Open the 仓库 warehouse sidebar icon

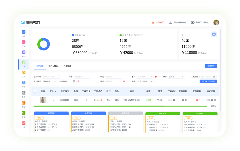pyautogui.click(x=24, y=93)
